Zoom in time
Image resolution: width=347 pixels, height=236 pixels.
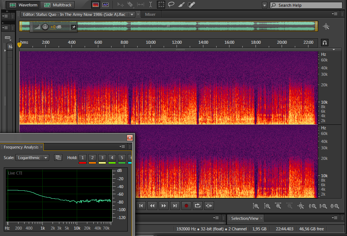[x=278, y=206]
